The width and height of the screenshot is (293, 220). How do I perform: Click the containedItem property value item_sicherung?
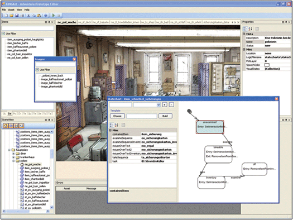point(158,134)
